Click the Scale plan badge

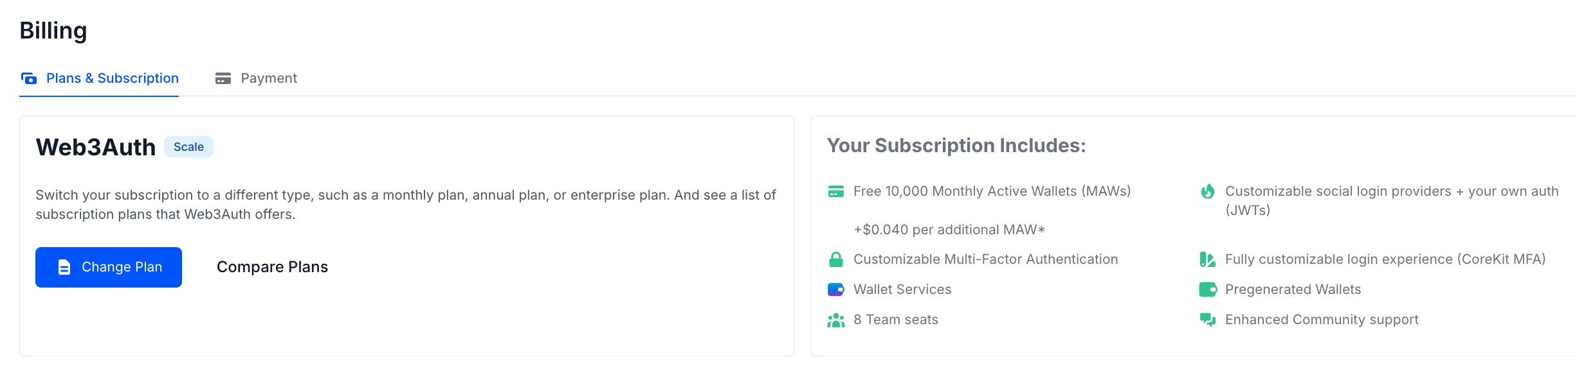[x=188, y=147]
